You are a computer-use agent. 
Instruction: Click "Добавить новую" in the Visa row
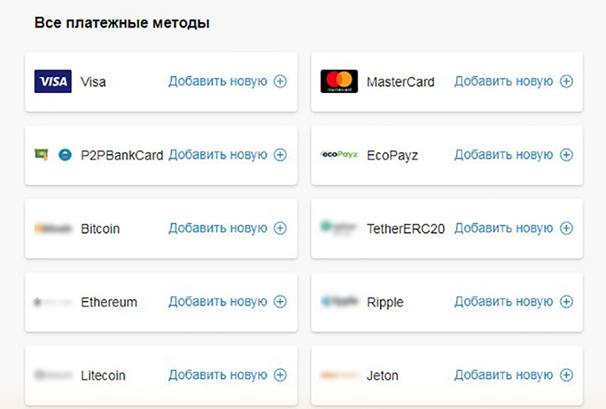coord(217,81)
